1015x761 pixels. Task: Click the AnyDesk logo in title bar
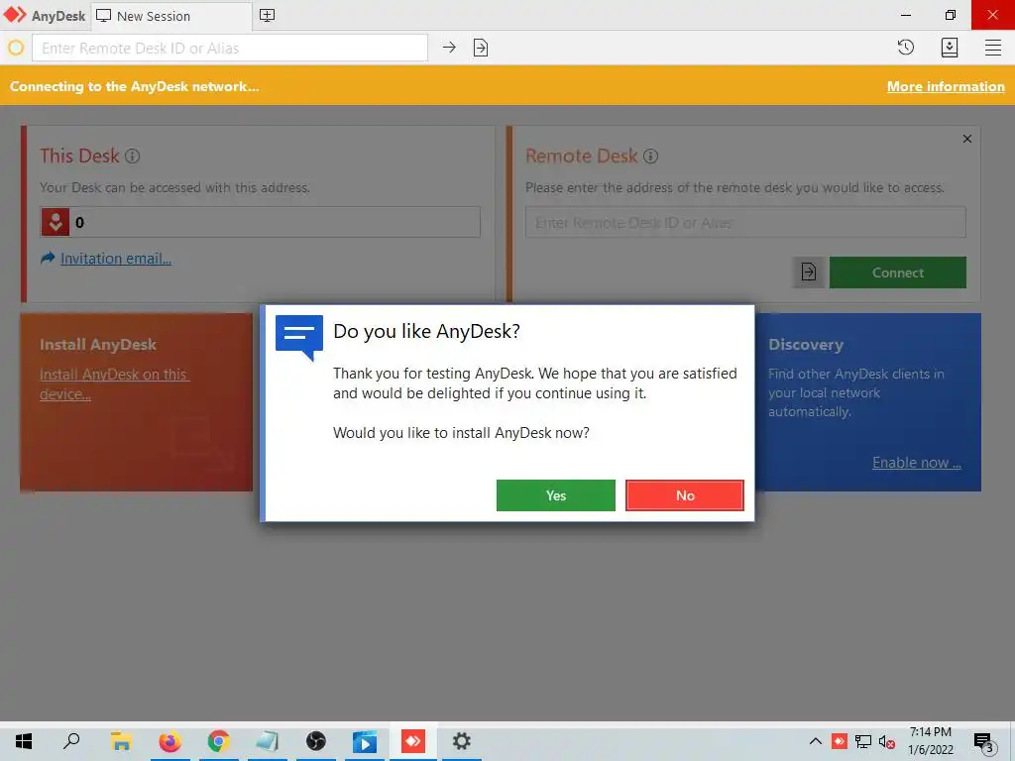[x=15, y=15]
